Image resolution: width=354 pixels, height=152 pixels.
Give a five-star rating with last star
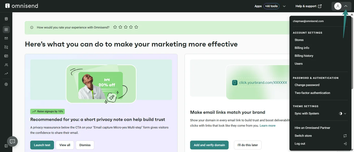coord(136,27)
